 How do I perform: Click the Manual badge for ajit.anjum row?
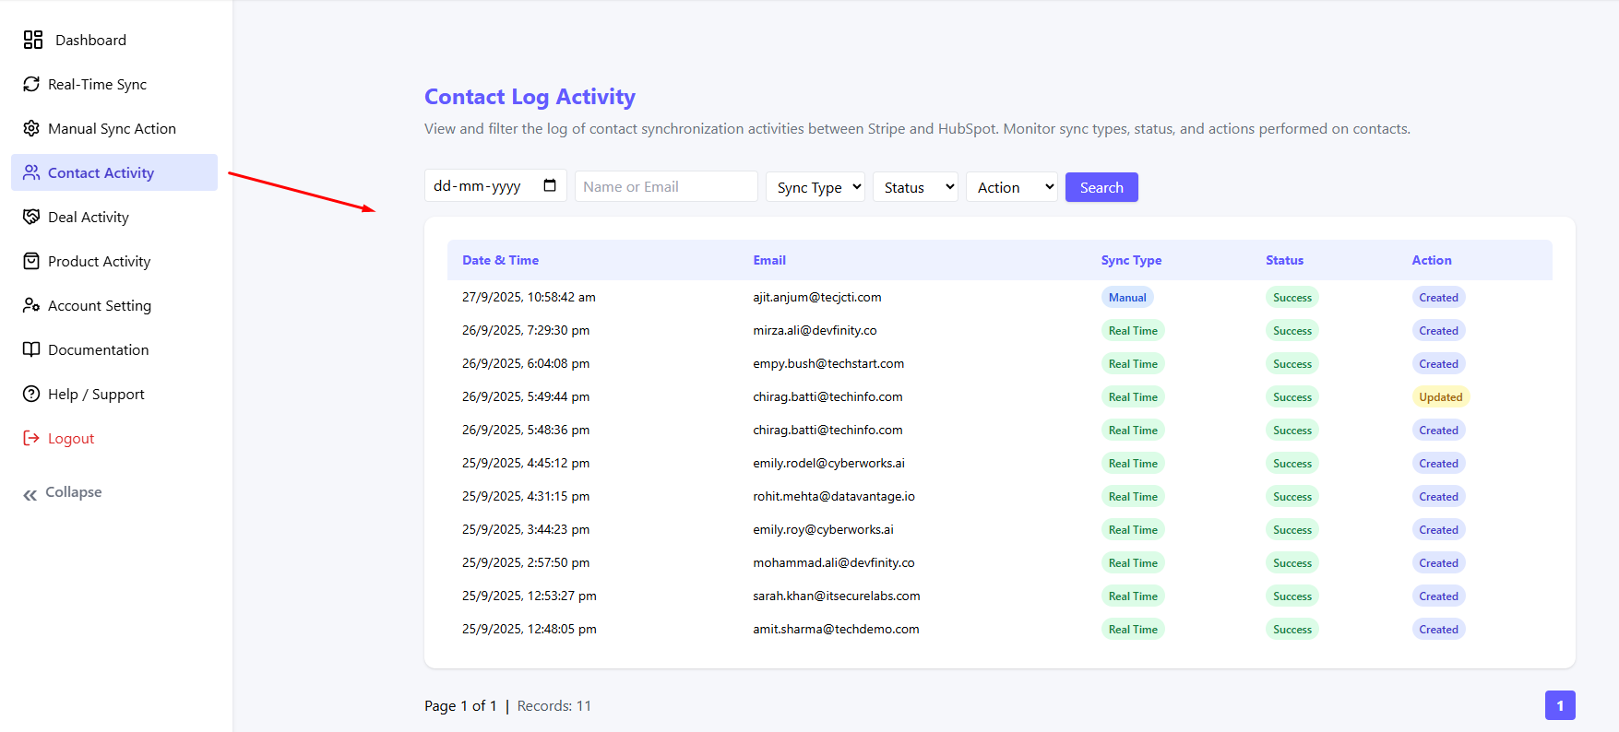pos(1127,298)
